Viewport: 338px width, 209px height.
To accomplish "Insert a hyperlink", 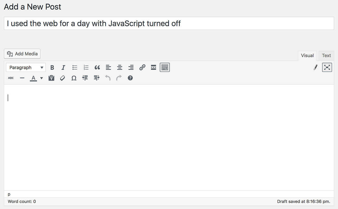I will click(x=142, y=67).
